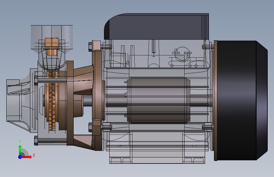Click the red X axis of the triad
This screenshot has width=274, height=177.
click(27, 157)
